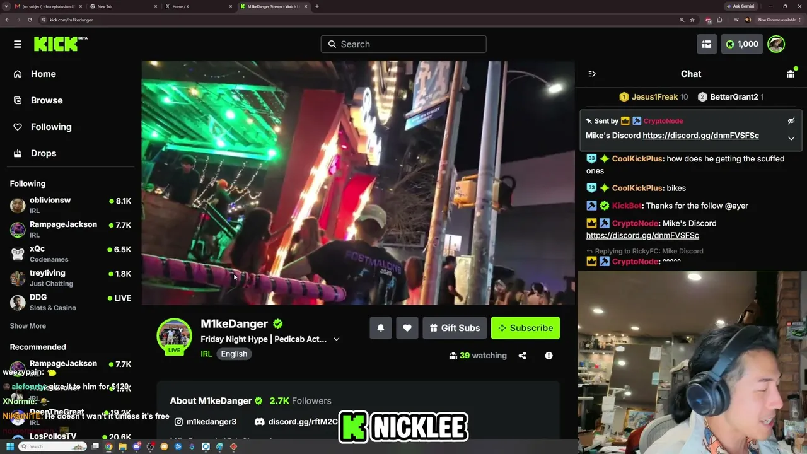Open DDG followed channel

click(71, 302)
